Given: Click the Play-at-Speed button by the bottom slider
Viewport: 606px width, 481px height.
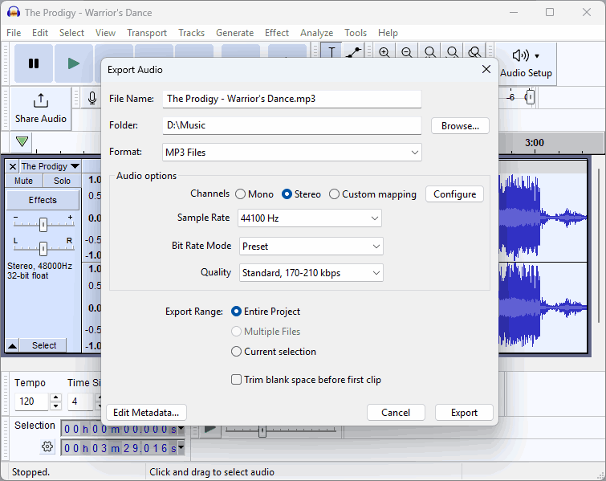Looking at the screenshot, I should (209, 429).
